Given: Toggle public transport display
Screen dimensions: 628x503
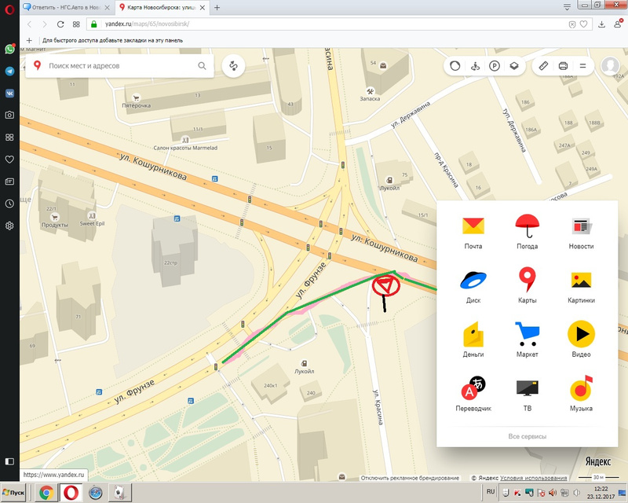Looking at the screenshot, I should click(x=474, y=67).
